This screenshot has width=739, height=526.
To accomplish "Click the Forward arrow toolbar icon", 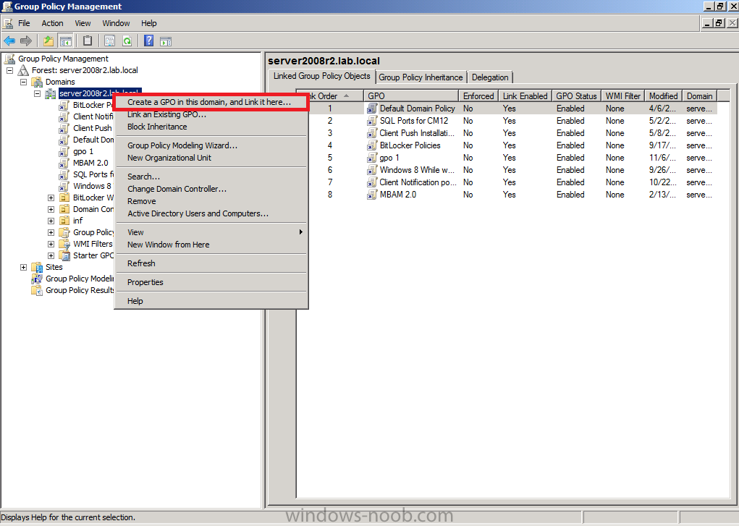I will 26,41.
